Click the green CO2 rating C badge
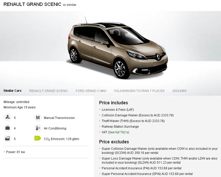This screenshot has width=221, height=177. pos(38,138)
